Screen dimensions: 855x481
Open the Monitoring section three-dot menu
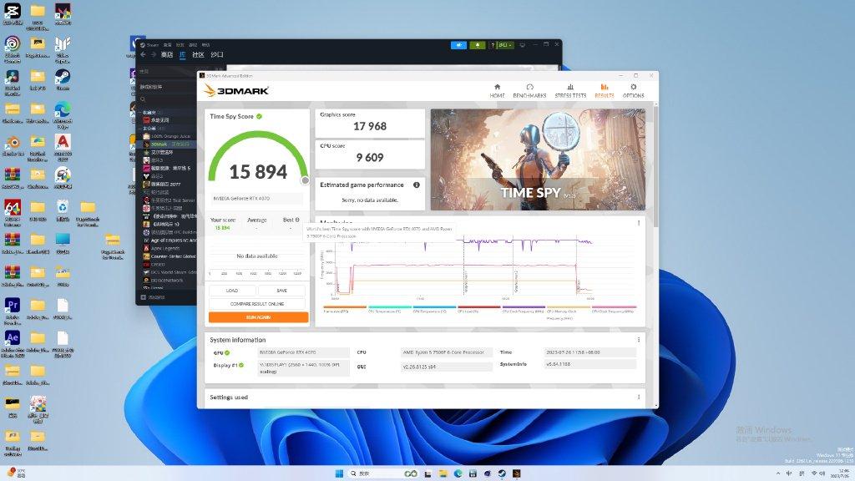[638, 223]
